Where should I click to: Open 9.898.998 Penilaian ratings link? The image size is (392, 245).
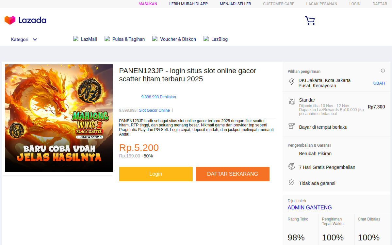[158, 97]
